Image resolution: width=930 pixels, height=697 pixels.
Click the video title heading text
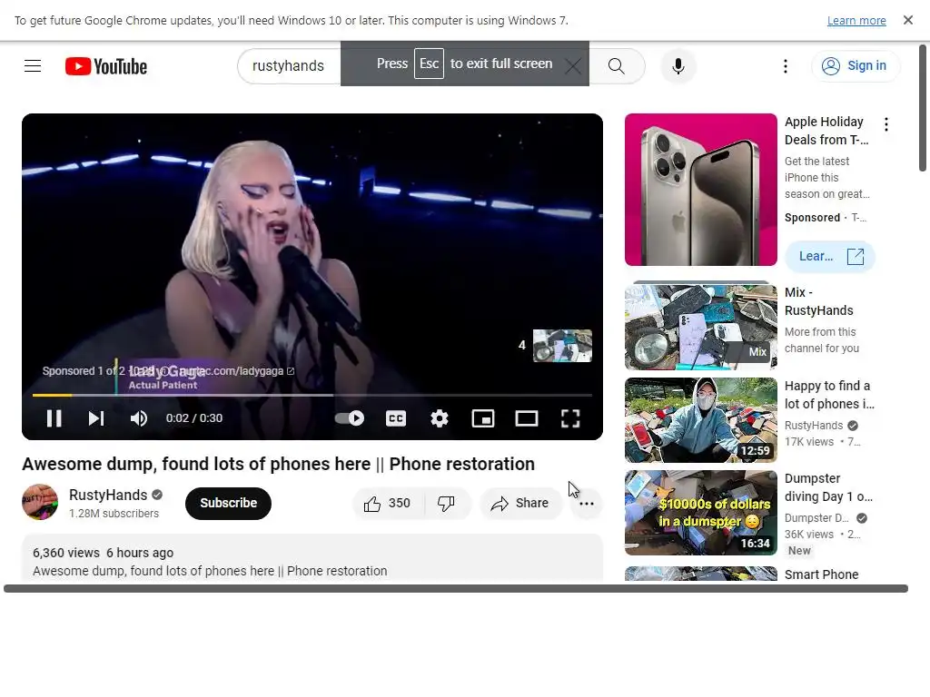point(278,464)
